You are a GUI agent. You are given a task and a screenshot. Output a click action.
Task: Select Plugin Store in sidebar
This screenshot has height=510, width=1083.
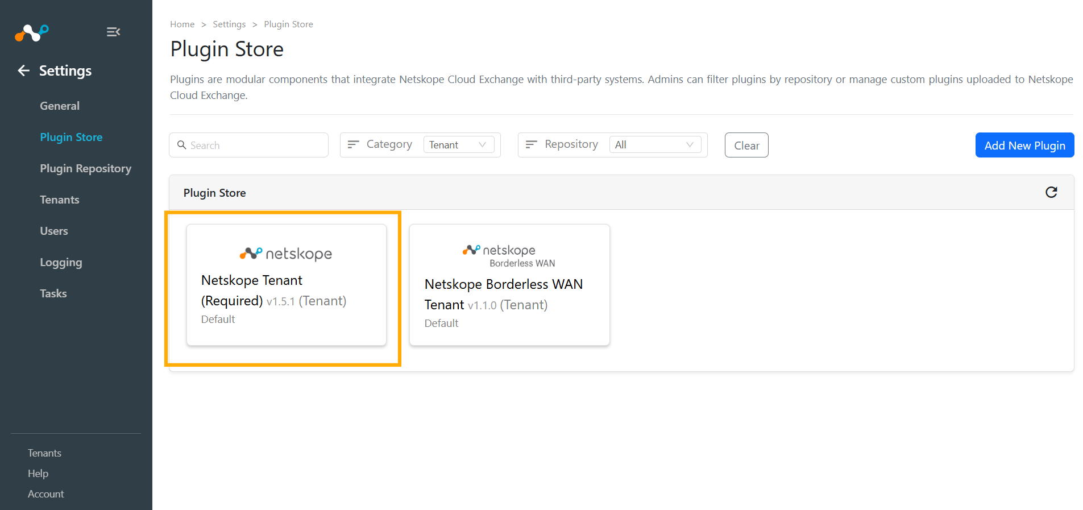point(71,137)
